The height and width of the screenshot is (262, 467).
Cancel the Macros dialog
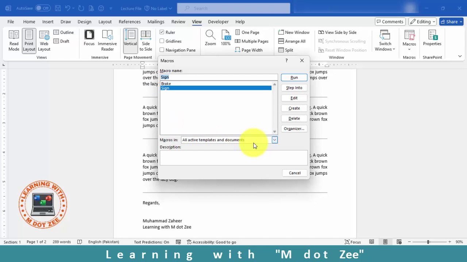(x=295, y=173)
